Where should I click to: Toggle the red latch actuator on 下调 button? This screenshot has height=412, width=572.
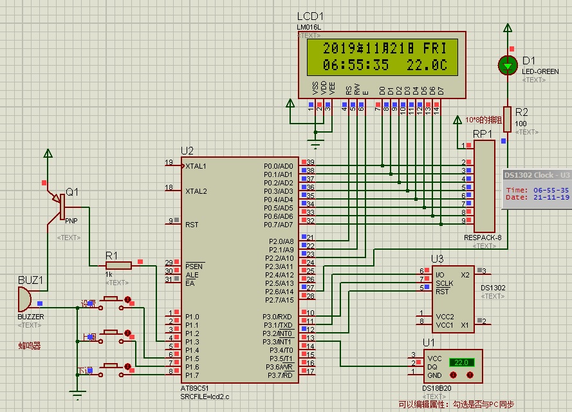pos(127,366)
